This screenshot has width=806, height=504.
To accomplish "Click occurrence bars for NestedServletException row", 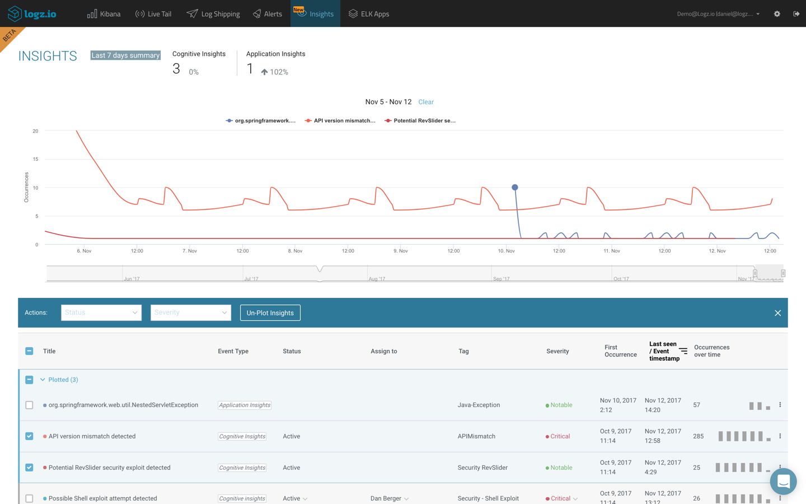I will (x=760, y=405).
